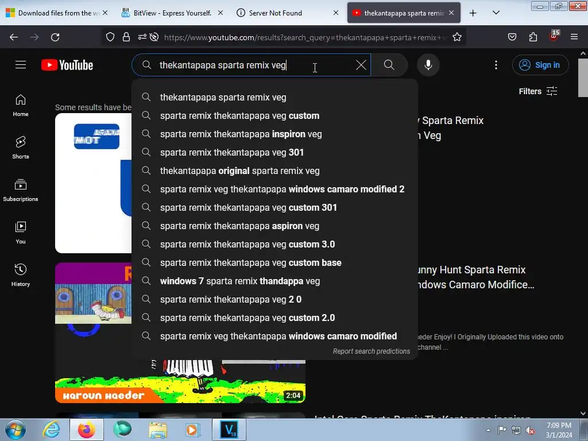Click the YouTube logo
Screen dimensions: 588x441
(67, 65)
